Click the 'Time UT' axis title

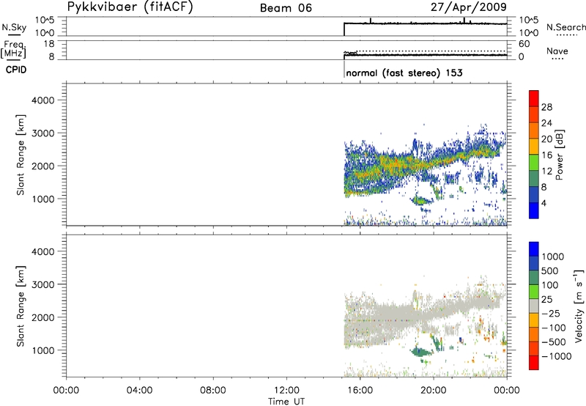[x=286, y=402]
